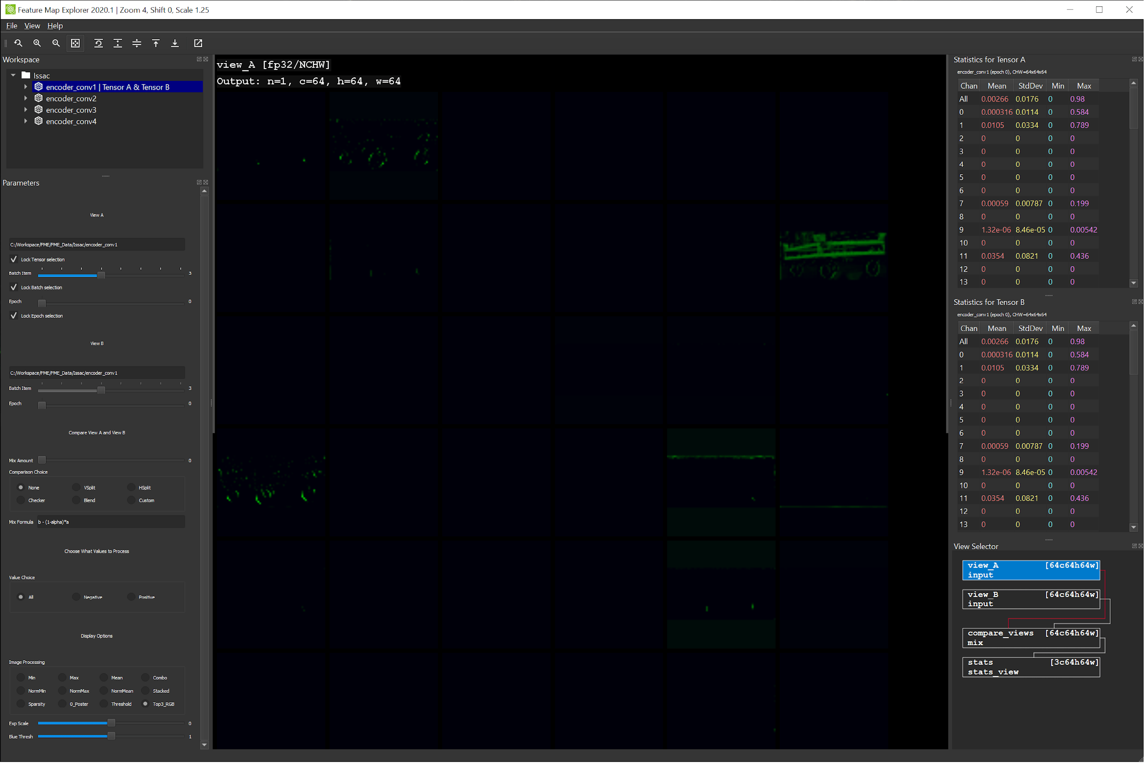Select the Checker comparison choice

[21, 500]
